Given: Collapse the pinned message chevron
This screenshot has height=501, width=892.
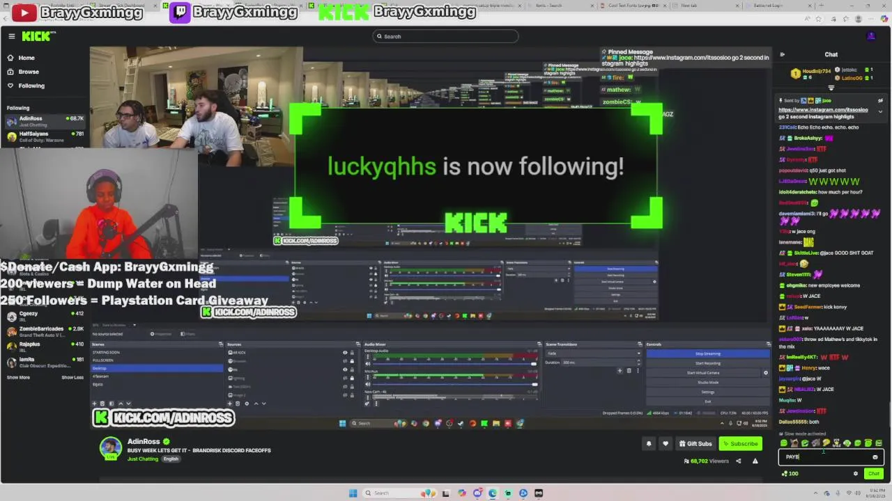Looking at the screenshot, I should [x=880, y=111].
